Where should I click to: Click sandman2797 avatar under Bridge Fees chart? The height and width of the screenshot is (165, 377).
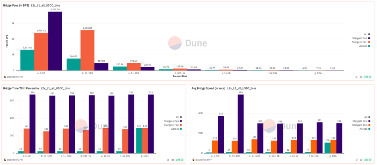[5, 77]
